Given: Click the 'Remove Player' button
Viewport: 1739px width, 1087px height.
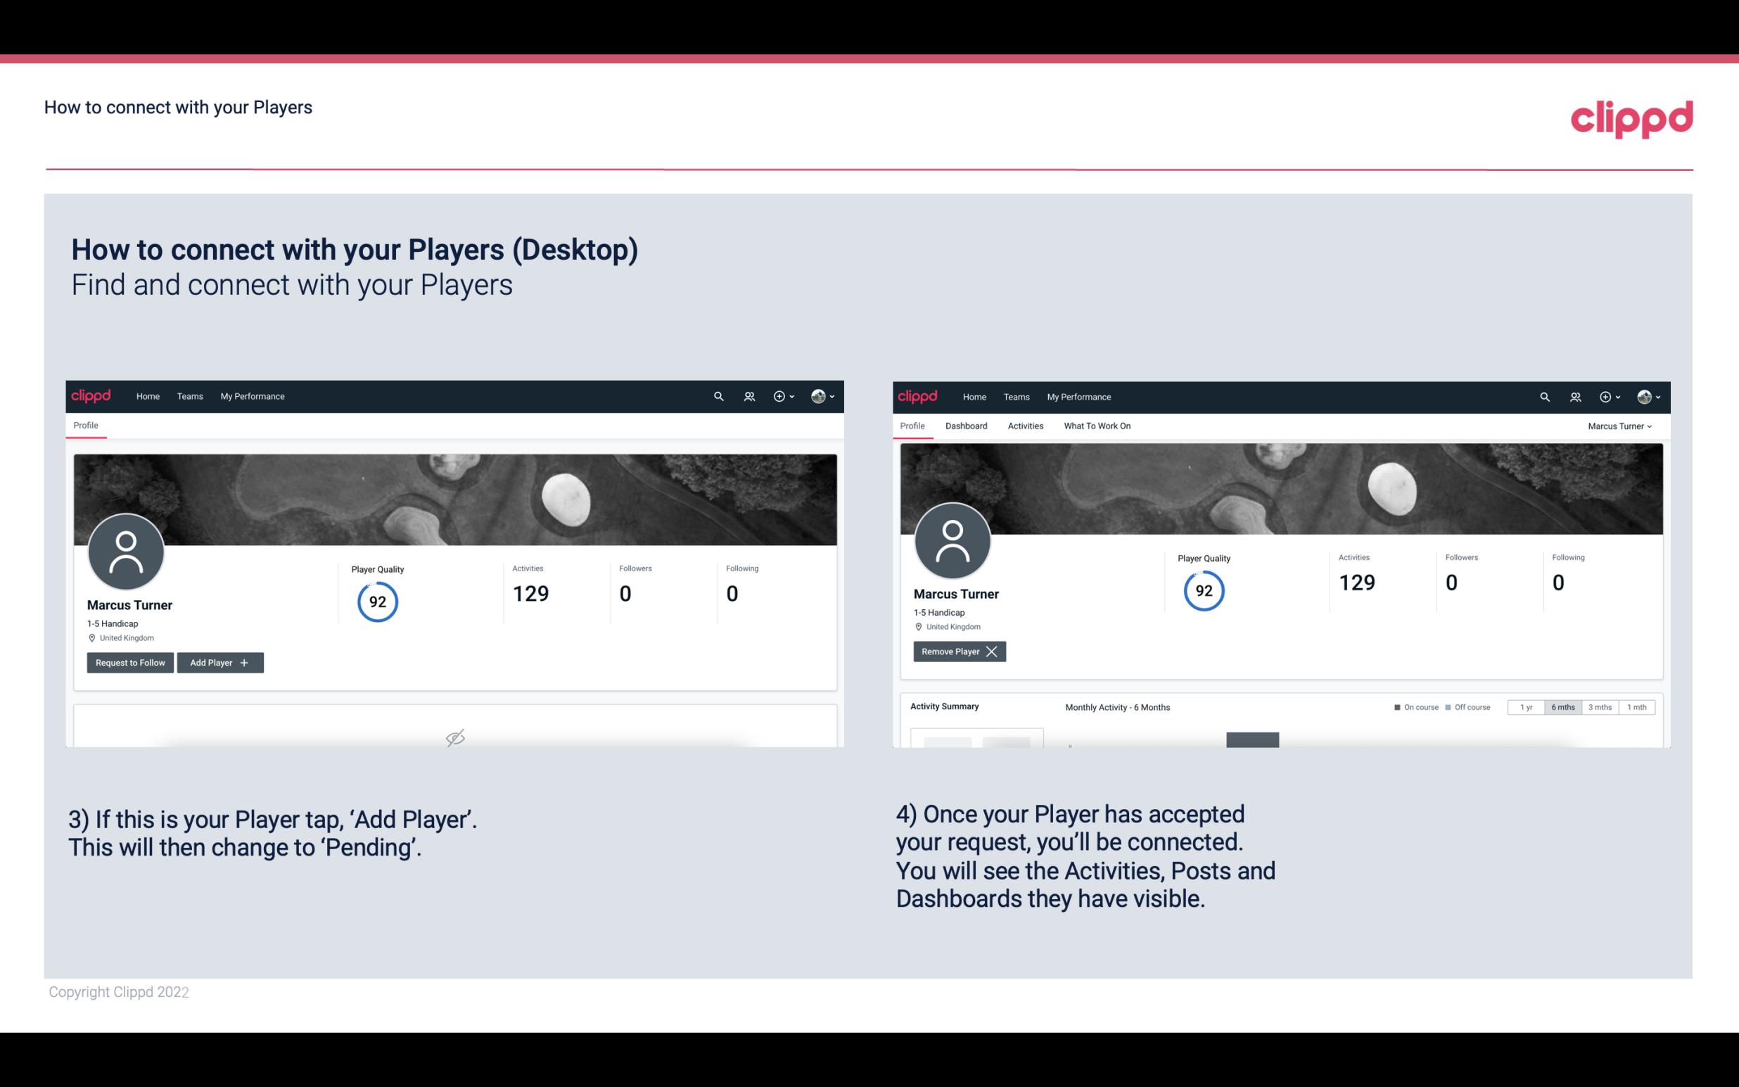Looking at the screenshot, I should click(959, 651).
